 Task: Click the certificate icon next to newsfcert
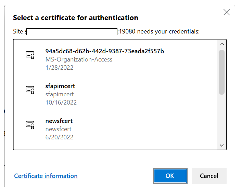(x=30, y=125)
